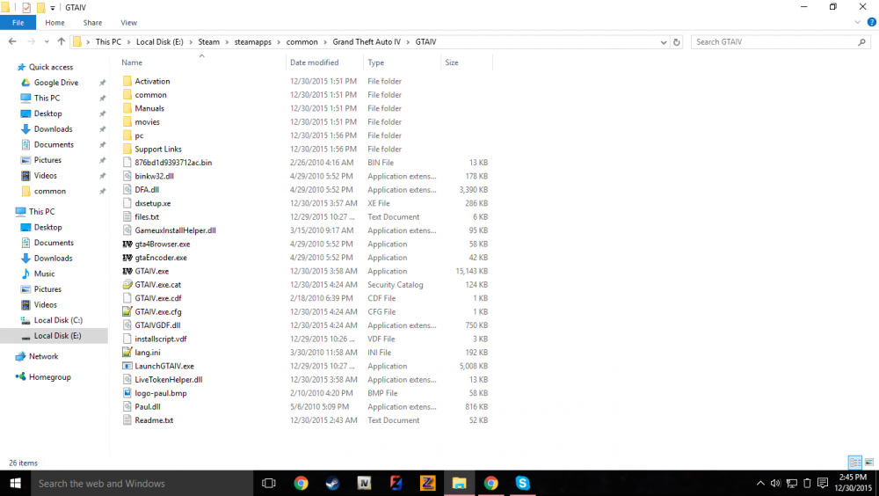The width and height of the screenshot is (879, 496).
Task: Show hidden system tray icons
Action: 760,483
